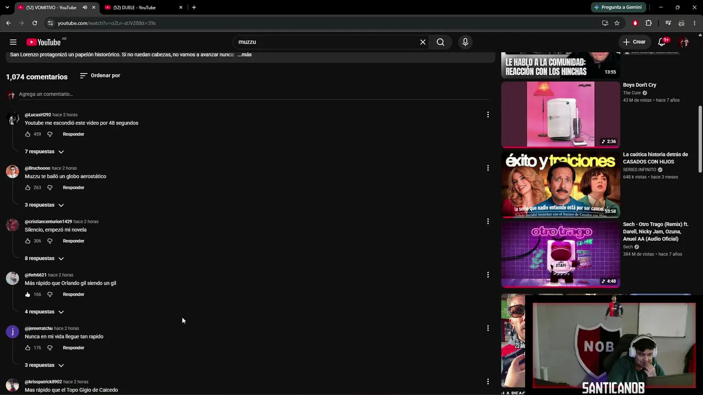The height and width of the screenshot is (395, 703).
Task: Mute the VOMITIVO tab audio
Action: (85, 8)
